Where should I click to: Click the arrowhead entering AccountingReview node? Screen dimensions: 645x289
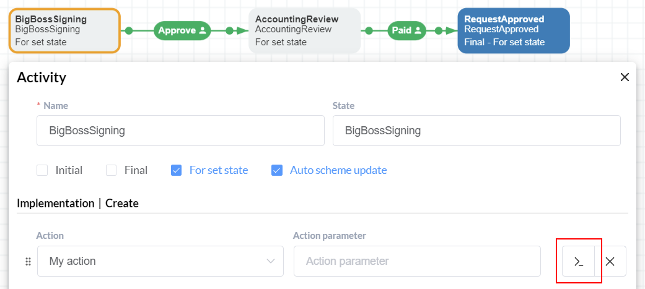(x=244, y=30)
